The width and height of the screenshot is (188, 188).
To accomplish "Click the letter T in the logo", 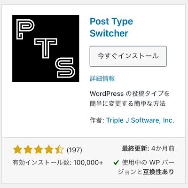I will tap(46, 48).
